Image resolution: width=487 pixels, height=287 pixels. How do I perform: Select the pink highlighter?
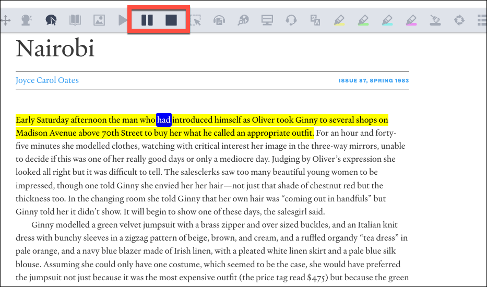(x=411, y=20)
